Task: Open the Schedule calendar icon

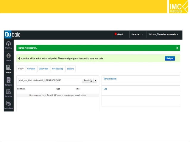Action: 8,93
